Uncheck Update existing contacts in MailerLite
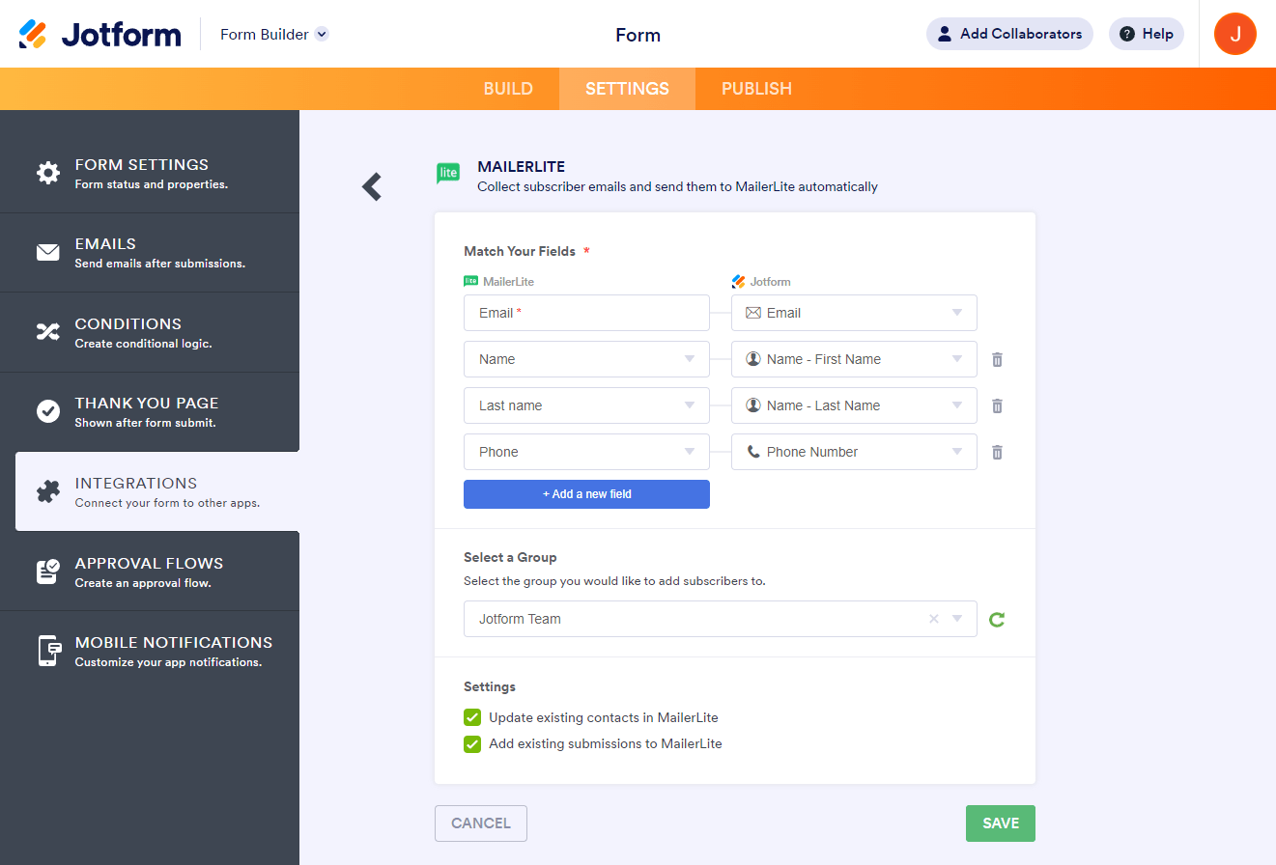 [472, 718]
